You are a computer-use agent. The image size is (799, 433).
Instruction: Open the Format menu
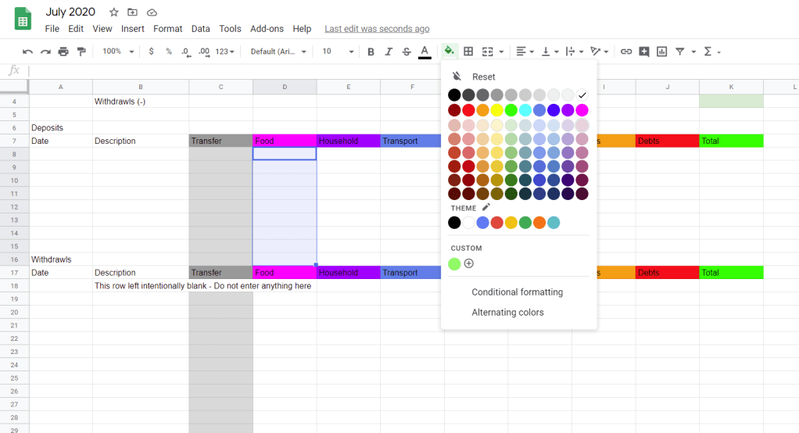pos(167,29)
